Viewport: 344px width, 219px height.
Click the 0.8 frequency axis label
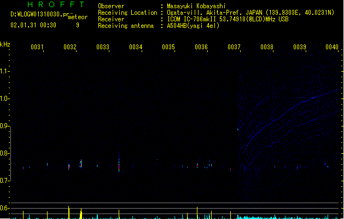[4, 153]
